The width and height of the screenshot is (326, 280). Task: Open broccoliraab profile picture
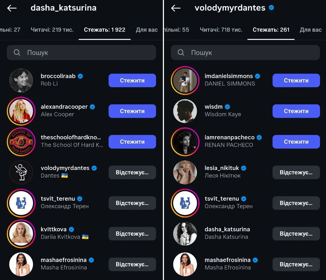pyautogui.click(x=21, y=80)
